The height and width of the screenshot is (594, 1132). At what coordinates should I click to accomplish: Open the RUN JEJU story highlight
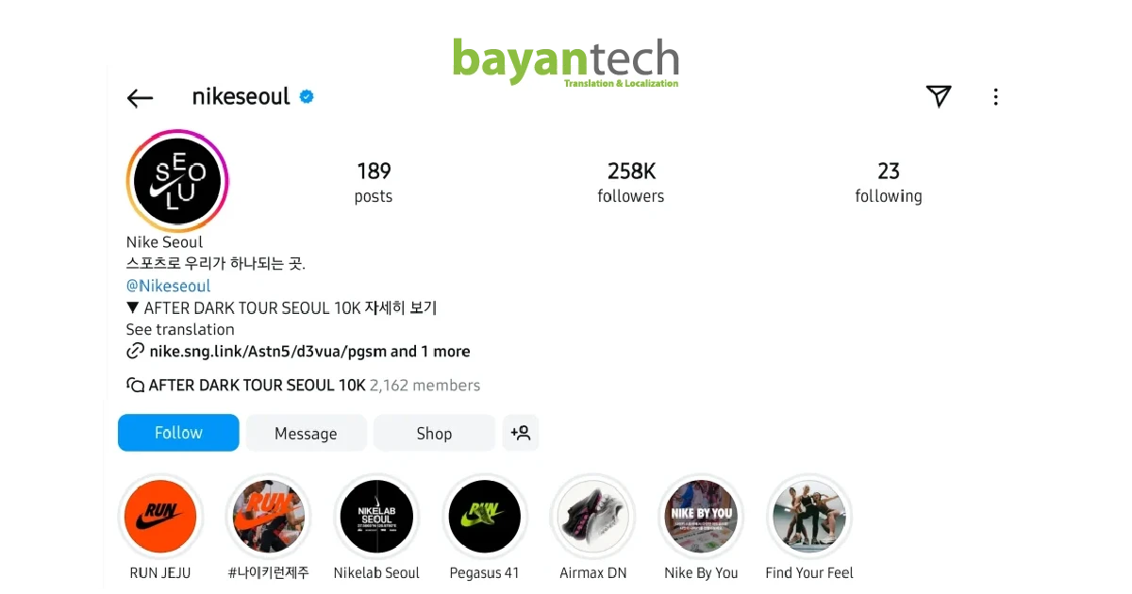pyautogui.click(x=160, y=517)
